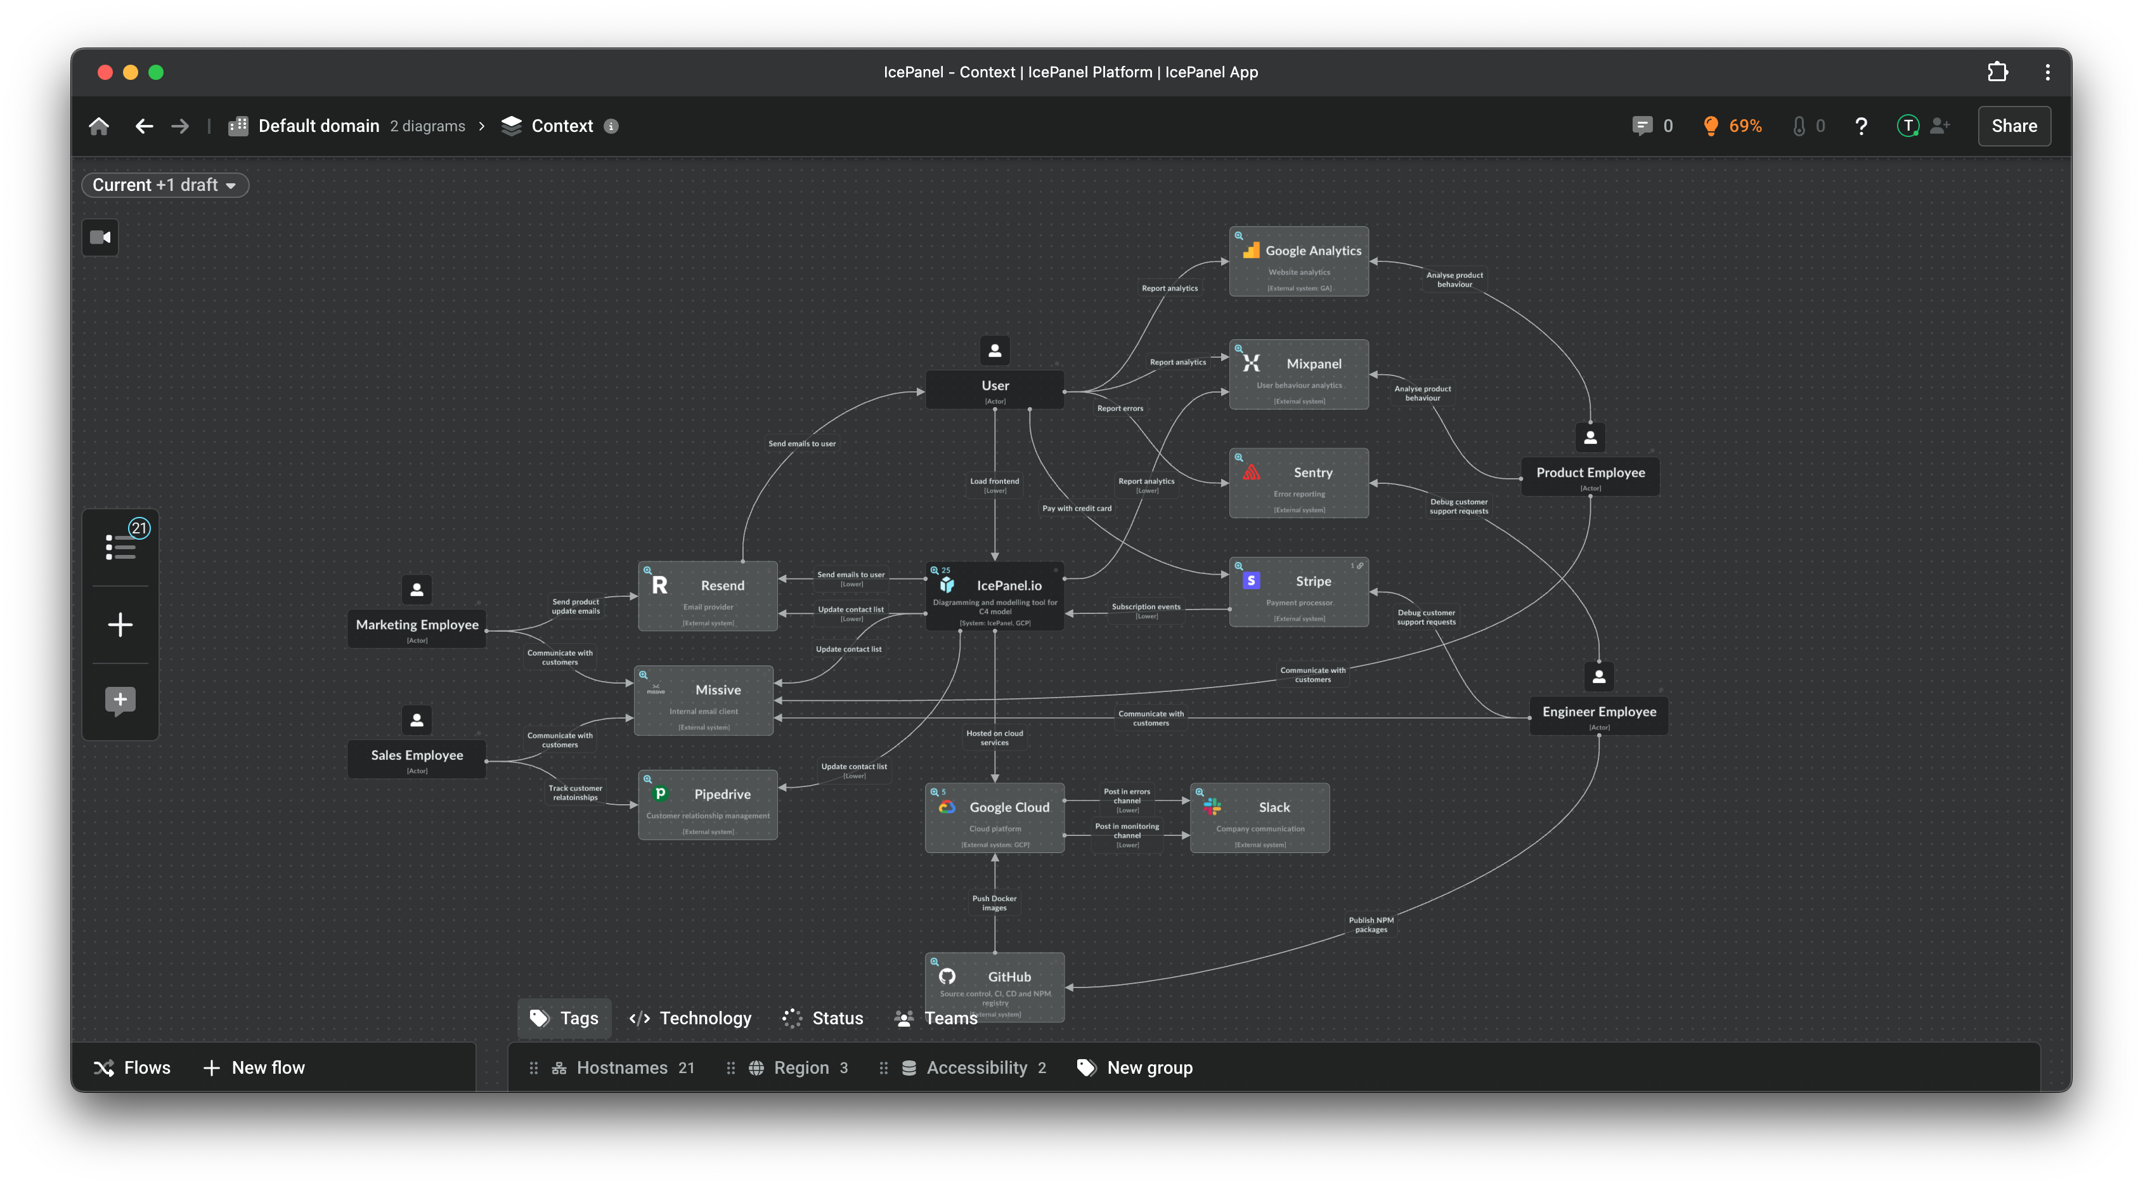Screen dimensions: 2143x1186
Task: Click the 'Hosted on cloud services' label
Action: [x=994, y=738]
